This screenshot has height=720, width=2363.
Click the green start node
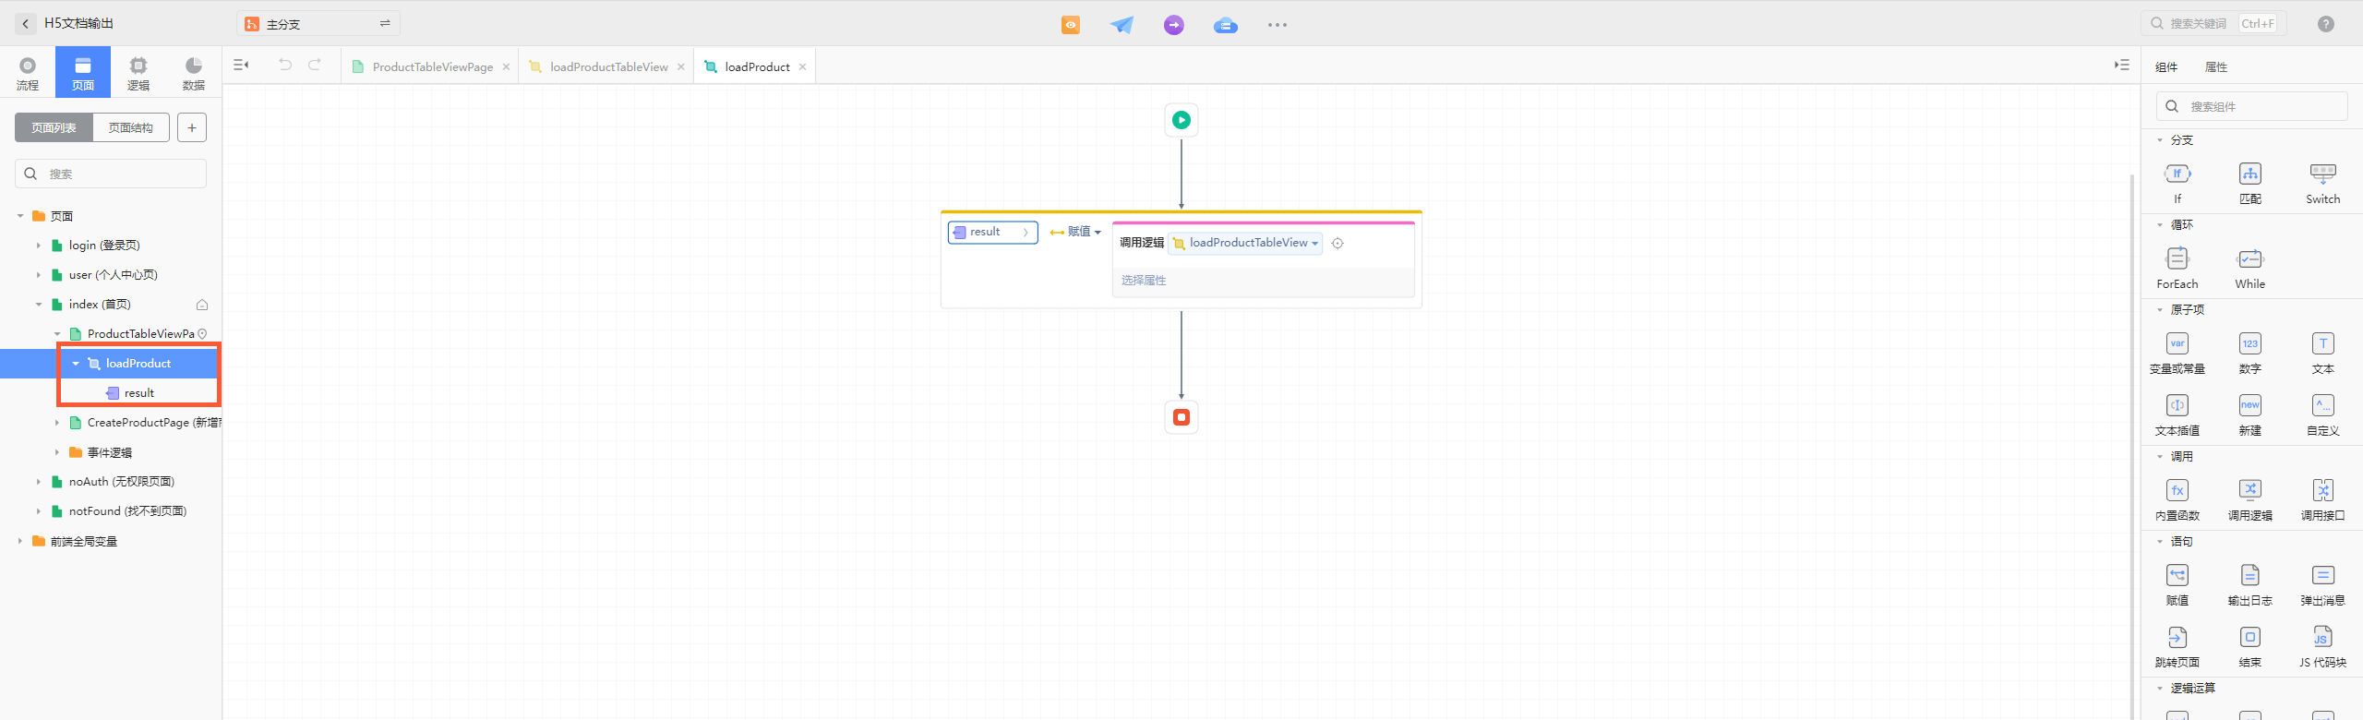pos(1181,120)
